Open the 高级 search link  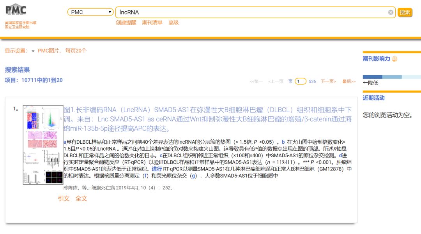click(173, 23)
